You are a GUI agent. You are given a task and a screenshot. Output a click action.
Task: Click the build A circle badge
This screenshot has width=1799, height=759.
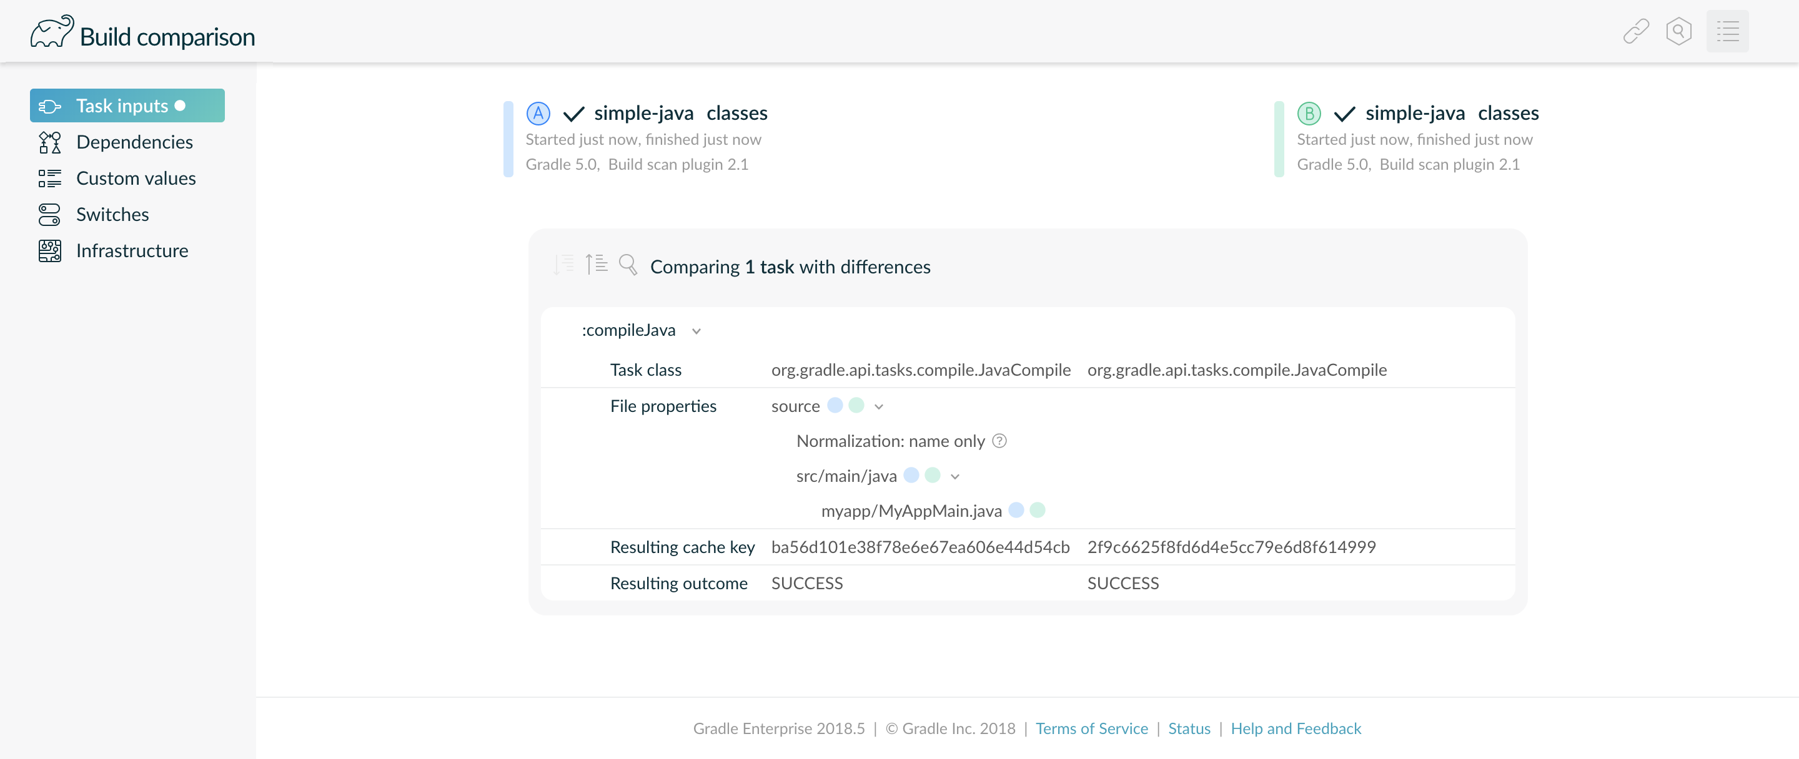[x=538, y=113]
